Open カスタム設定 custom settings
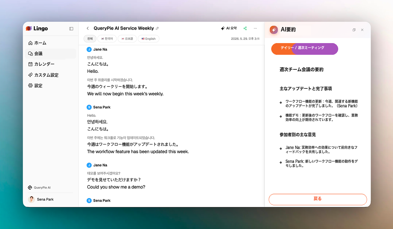Image resolution: width=393 pixels, height=229 pixels. point(50,75)
